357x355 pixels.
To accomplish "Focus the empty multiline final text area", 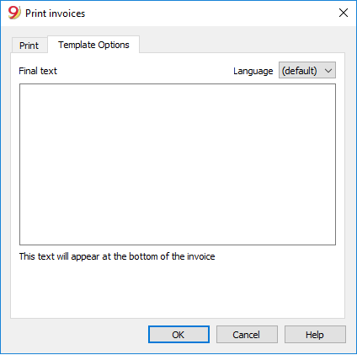I will click(x=178, y=164).
